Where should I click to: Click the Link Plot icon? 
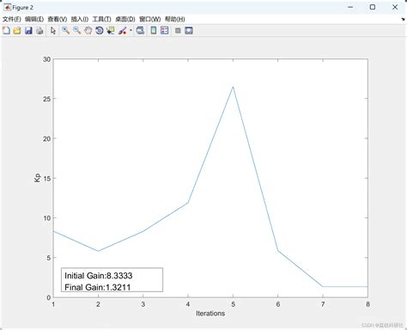click(x=140, y=30)
